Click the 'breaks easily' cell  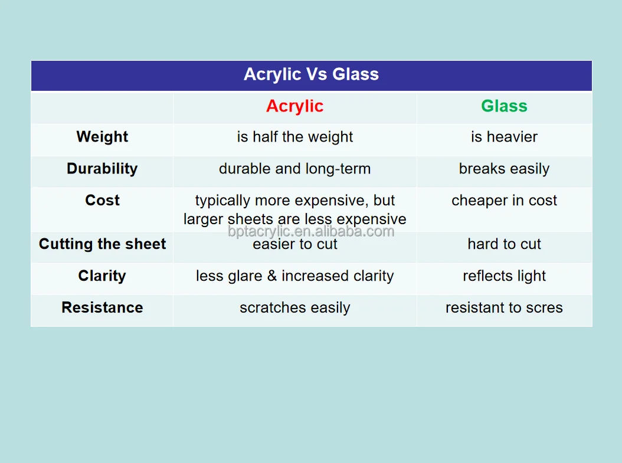tap(504, 169)
